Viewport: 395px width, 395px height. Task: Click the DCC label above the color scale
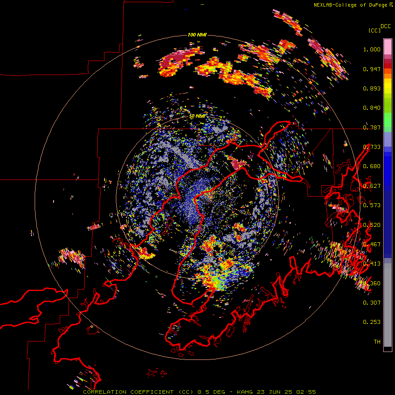385,26
